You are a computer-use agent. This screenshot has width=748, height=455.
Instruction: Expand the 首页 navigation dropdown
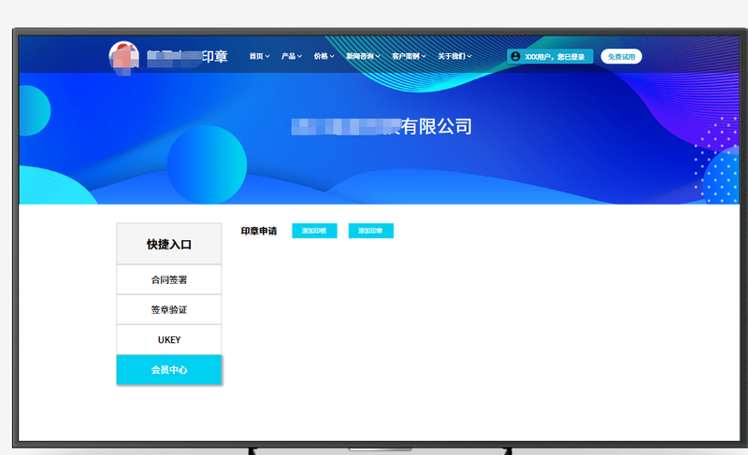pos(260,56)
